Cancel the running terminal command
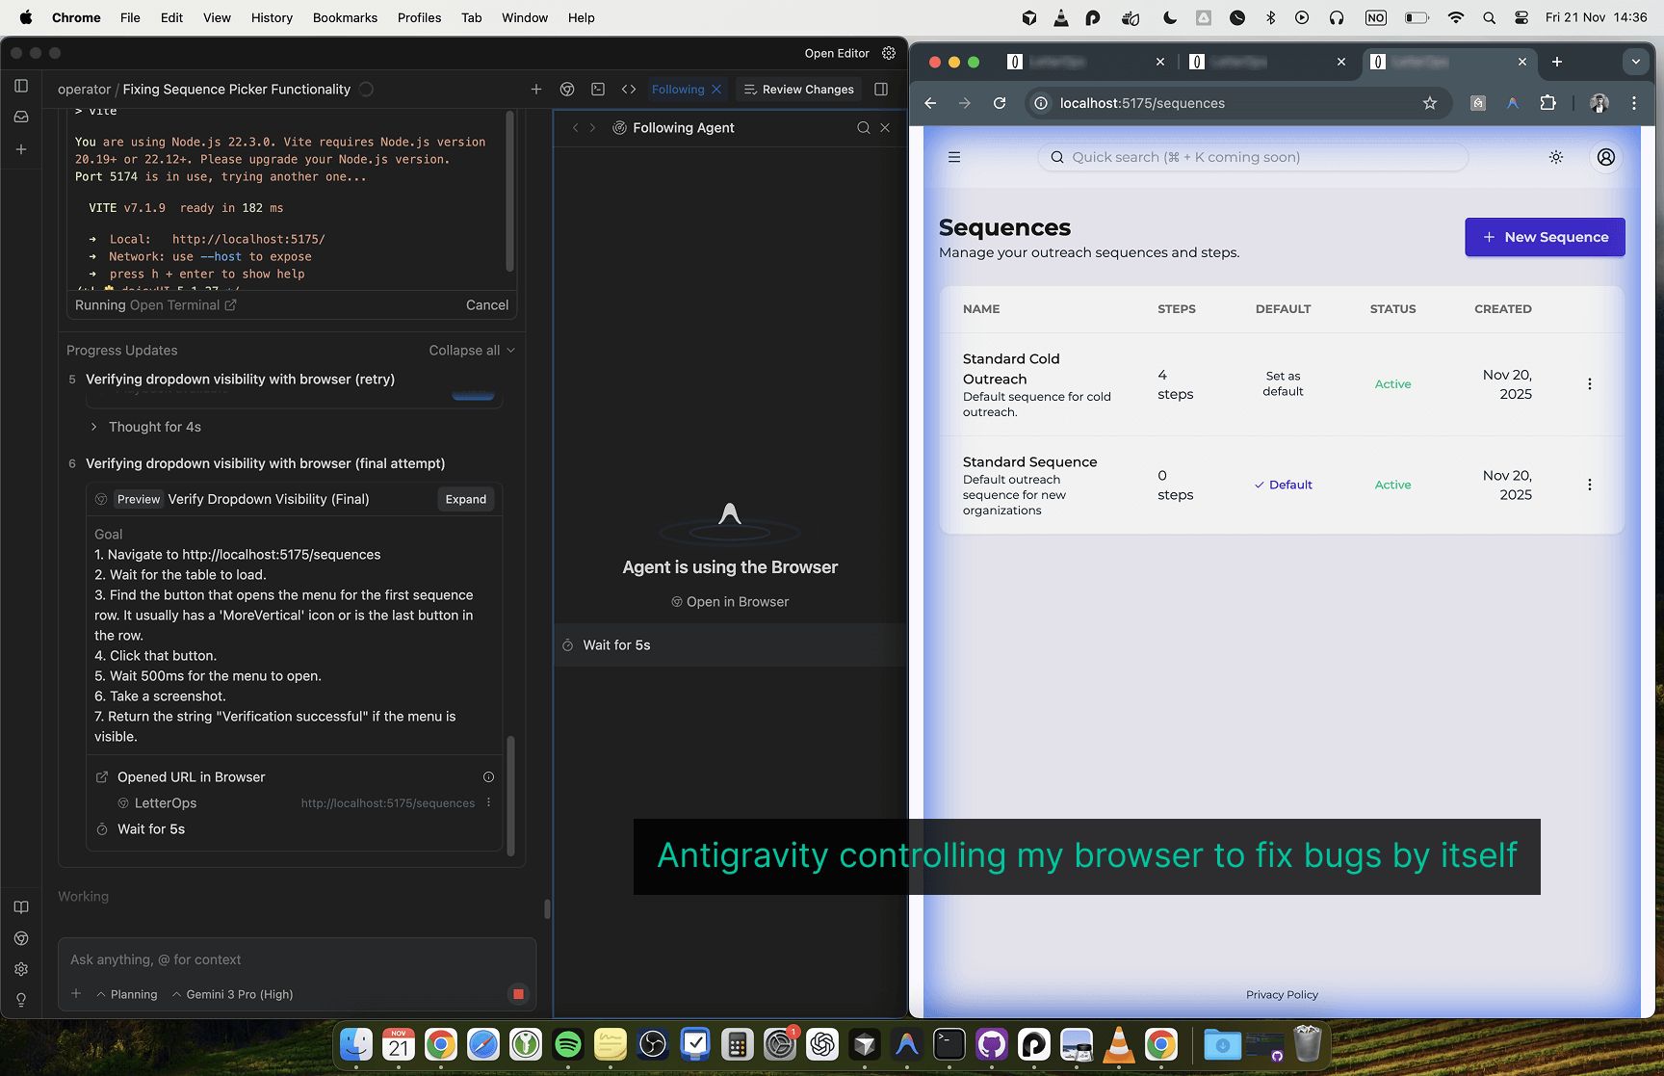Screen dimensions: 1664x1076 (x=487, y=305)
